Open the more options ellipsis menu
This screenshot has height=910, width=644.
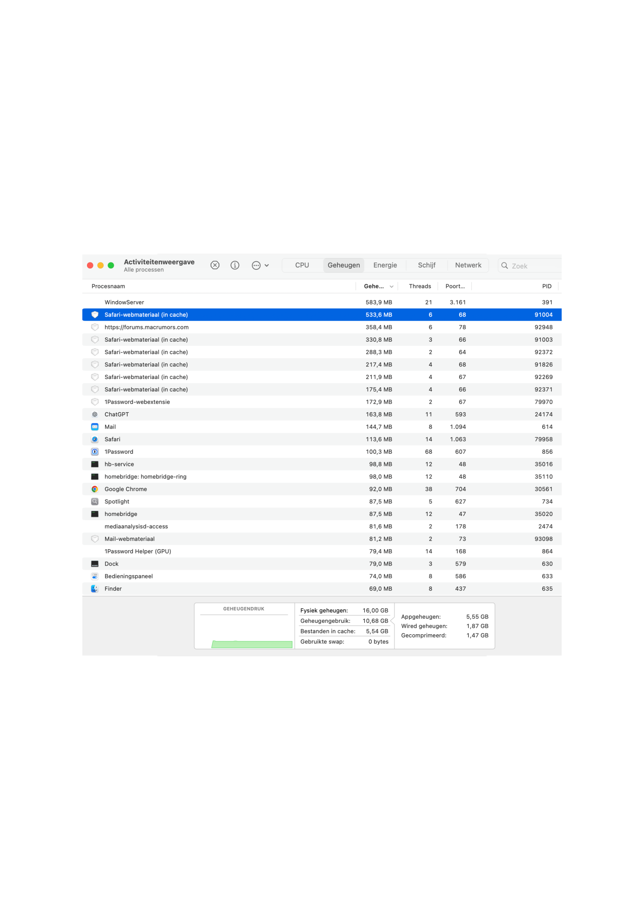coord(260,265)
